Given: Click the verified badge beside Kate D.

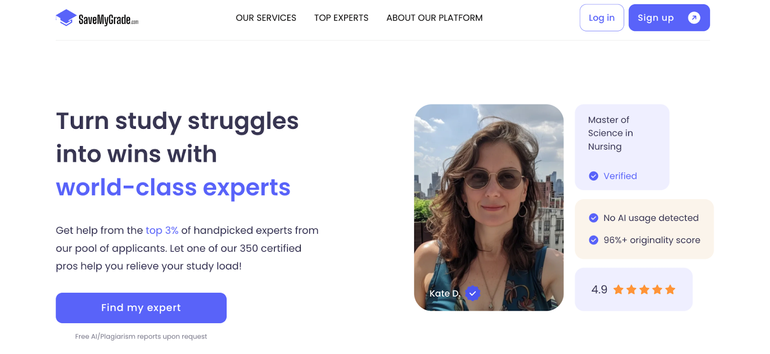Looking at the screenshot, I should [473, 293].
